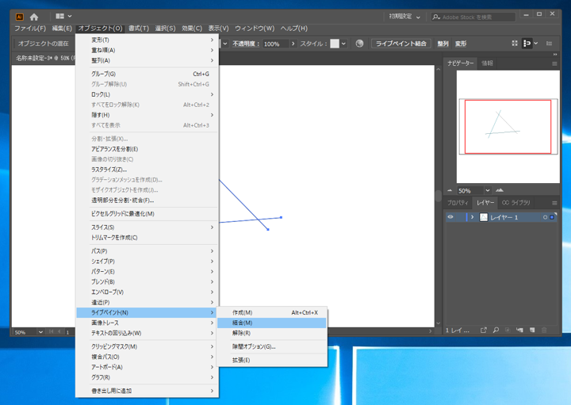Click the create new layer icon
Viewport: 571px width, 405px height.
click(x=532, y=330)
